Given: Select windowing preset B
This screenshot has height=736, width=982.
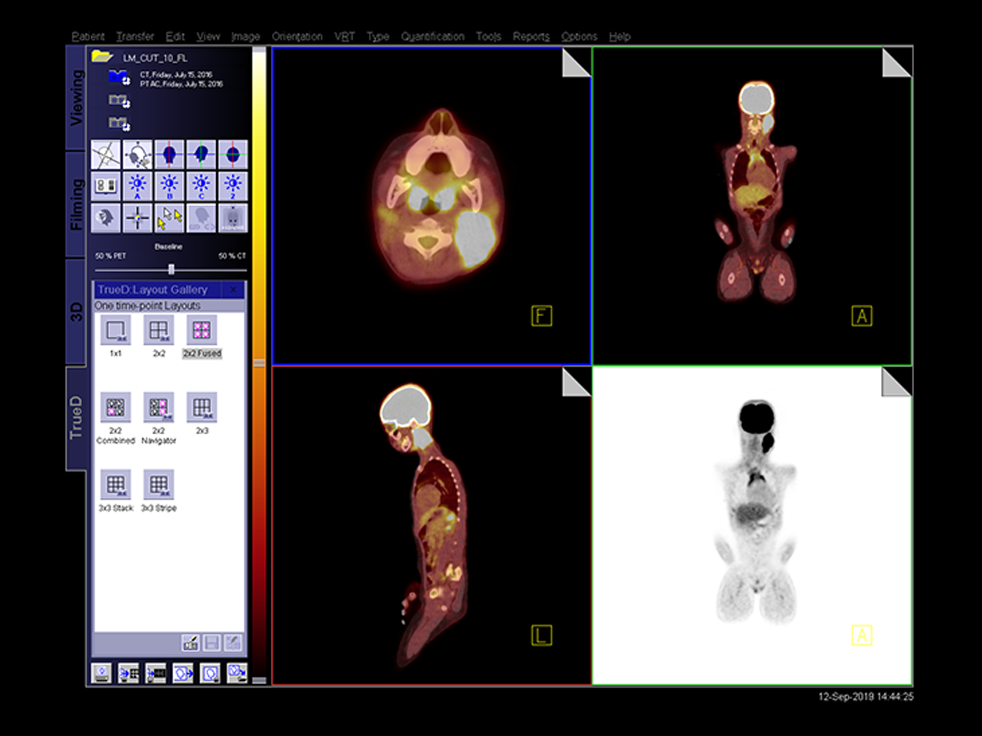Looking at the screenshot, I should point(170,185).
